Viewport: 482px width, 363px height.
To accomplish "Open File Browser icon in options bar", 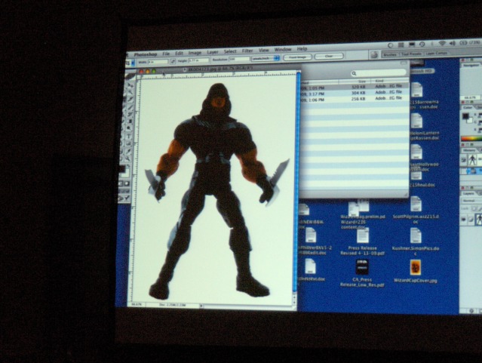I will [x=374, y=55].
